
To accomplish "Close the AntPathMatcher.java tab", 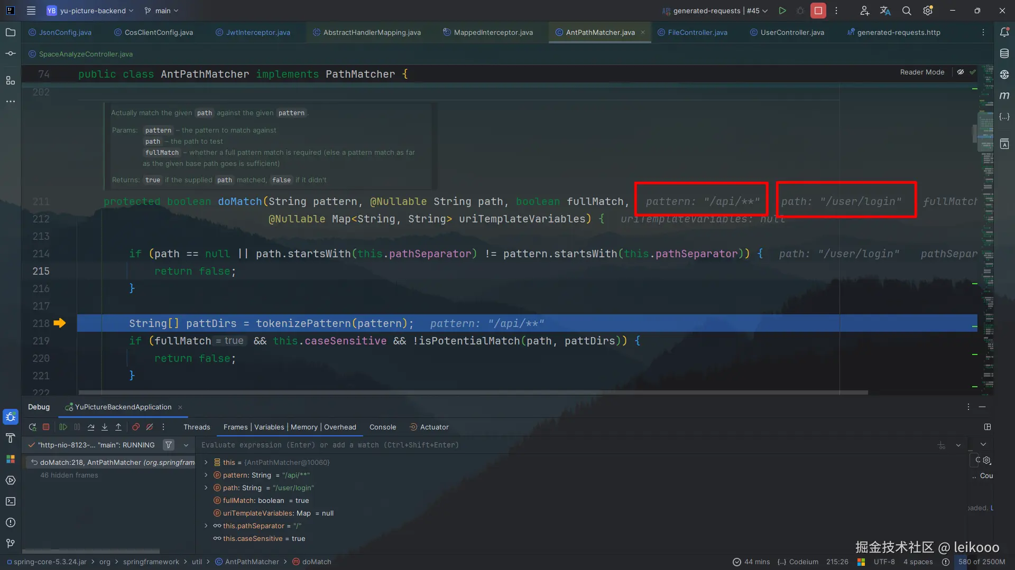I will point(643,32).
